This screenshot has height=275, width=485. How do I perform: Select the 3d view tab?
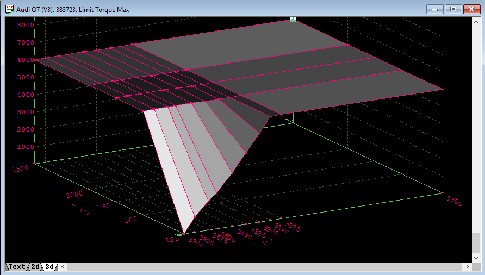tap(49, 267)
